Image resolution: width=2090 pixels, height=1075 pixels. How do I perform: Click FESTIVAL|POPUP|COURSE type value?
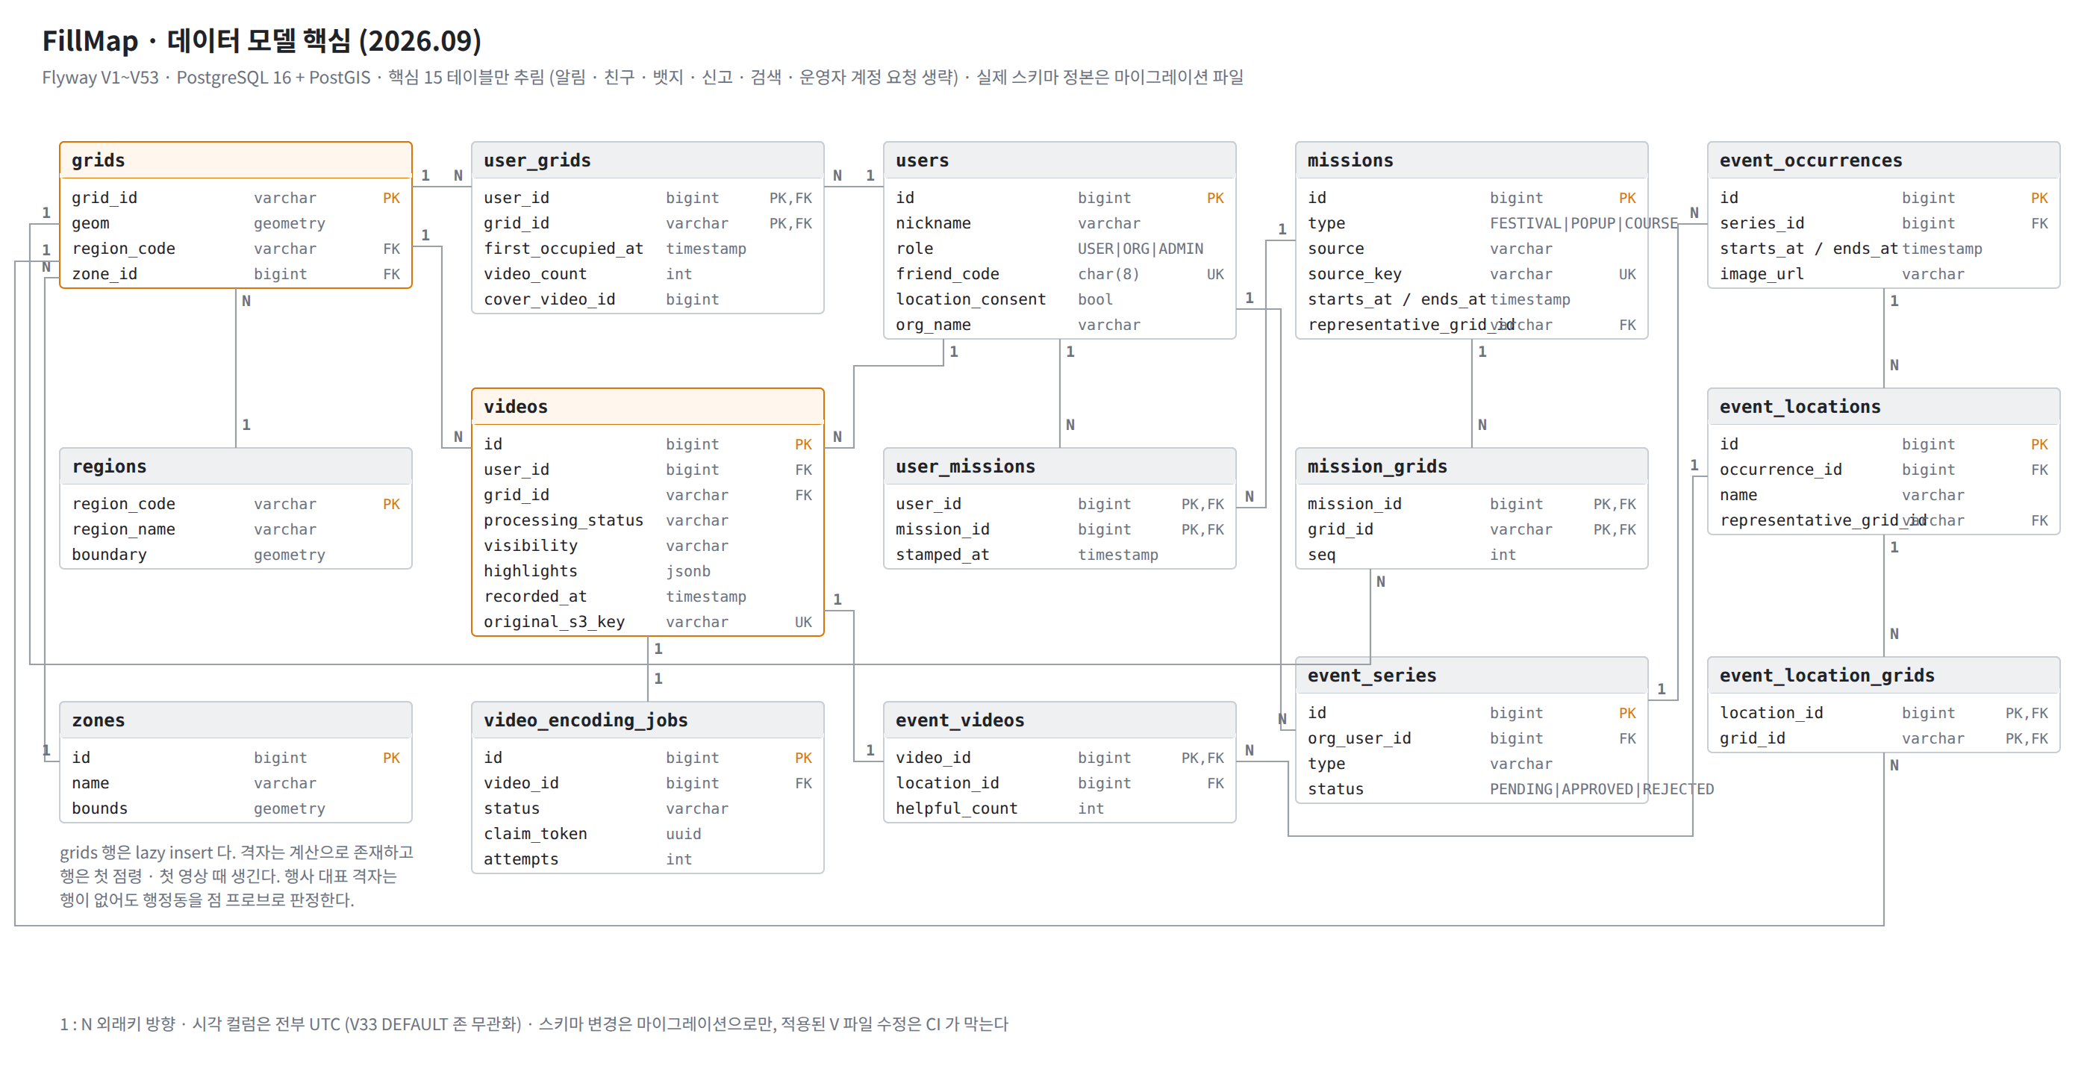[x=1583, y=223]
